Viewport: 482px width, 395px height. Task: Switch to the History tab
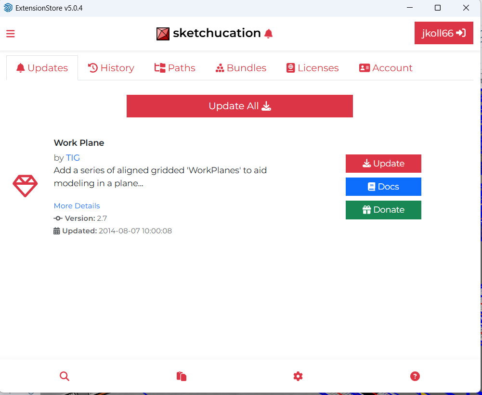click(111, 68)
